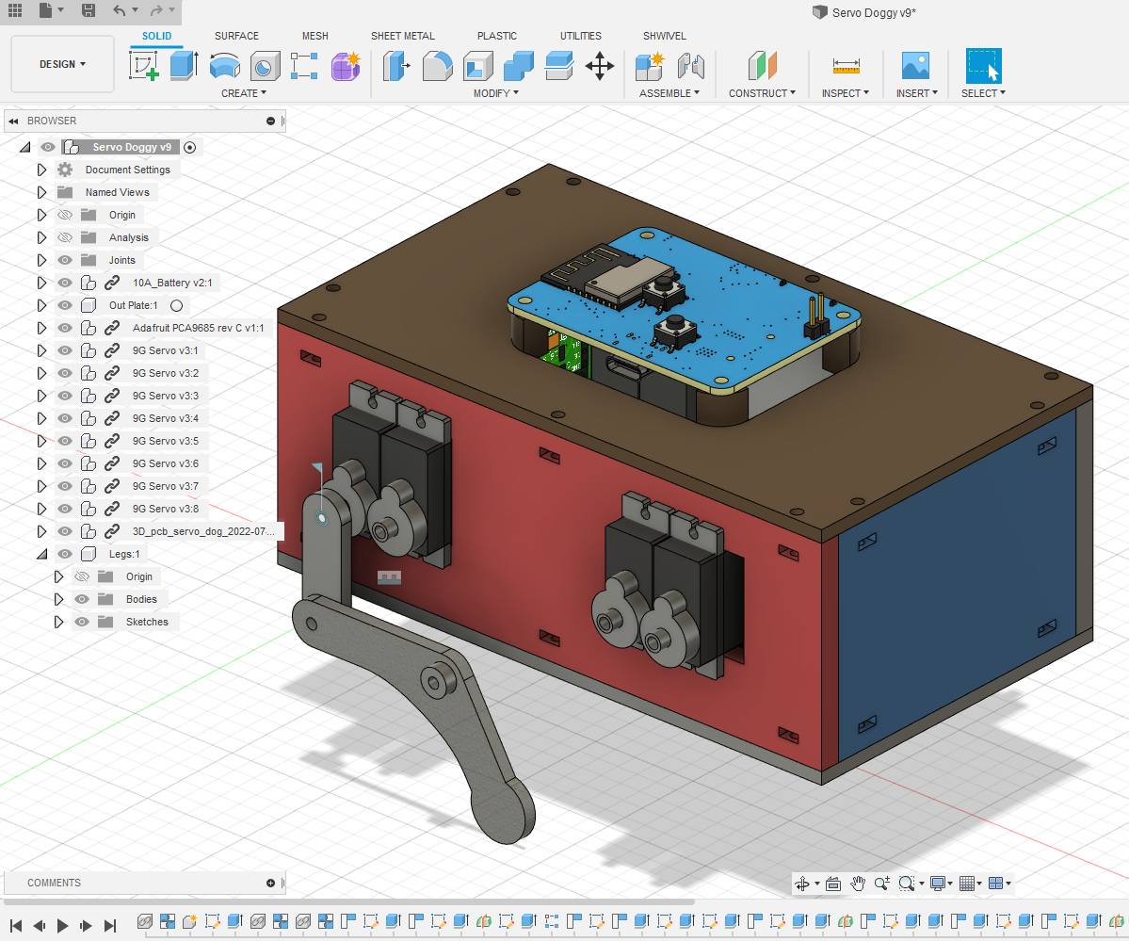The width and height of the screenshot is (1129, 941).
Task: Select the Create Form tool
Action: [x=346, y=66]
